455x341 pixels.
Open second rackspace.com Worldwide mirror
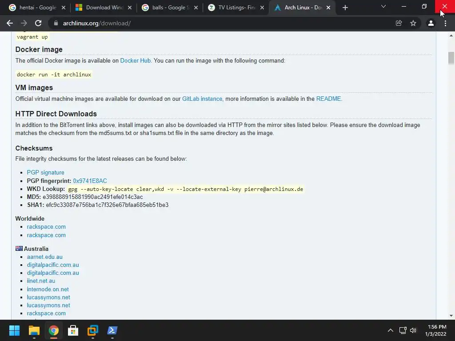click(46, 235)
